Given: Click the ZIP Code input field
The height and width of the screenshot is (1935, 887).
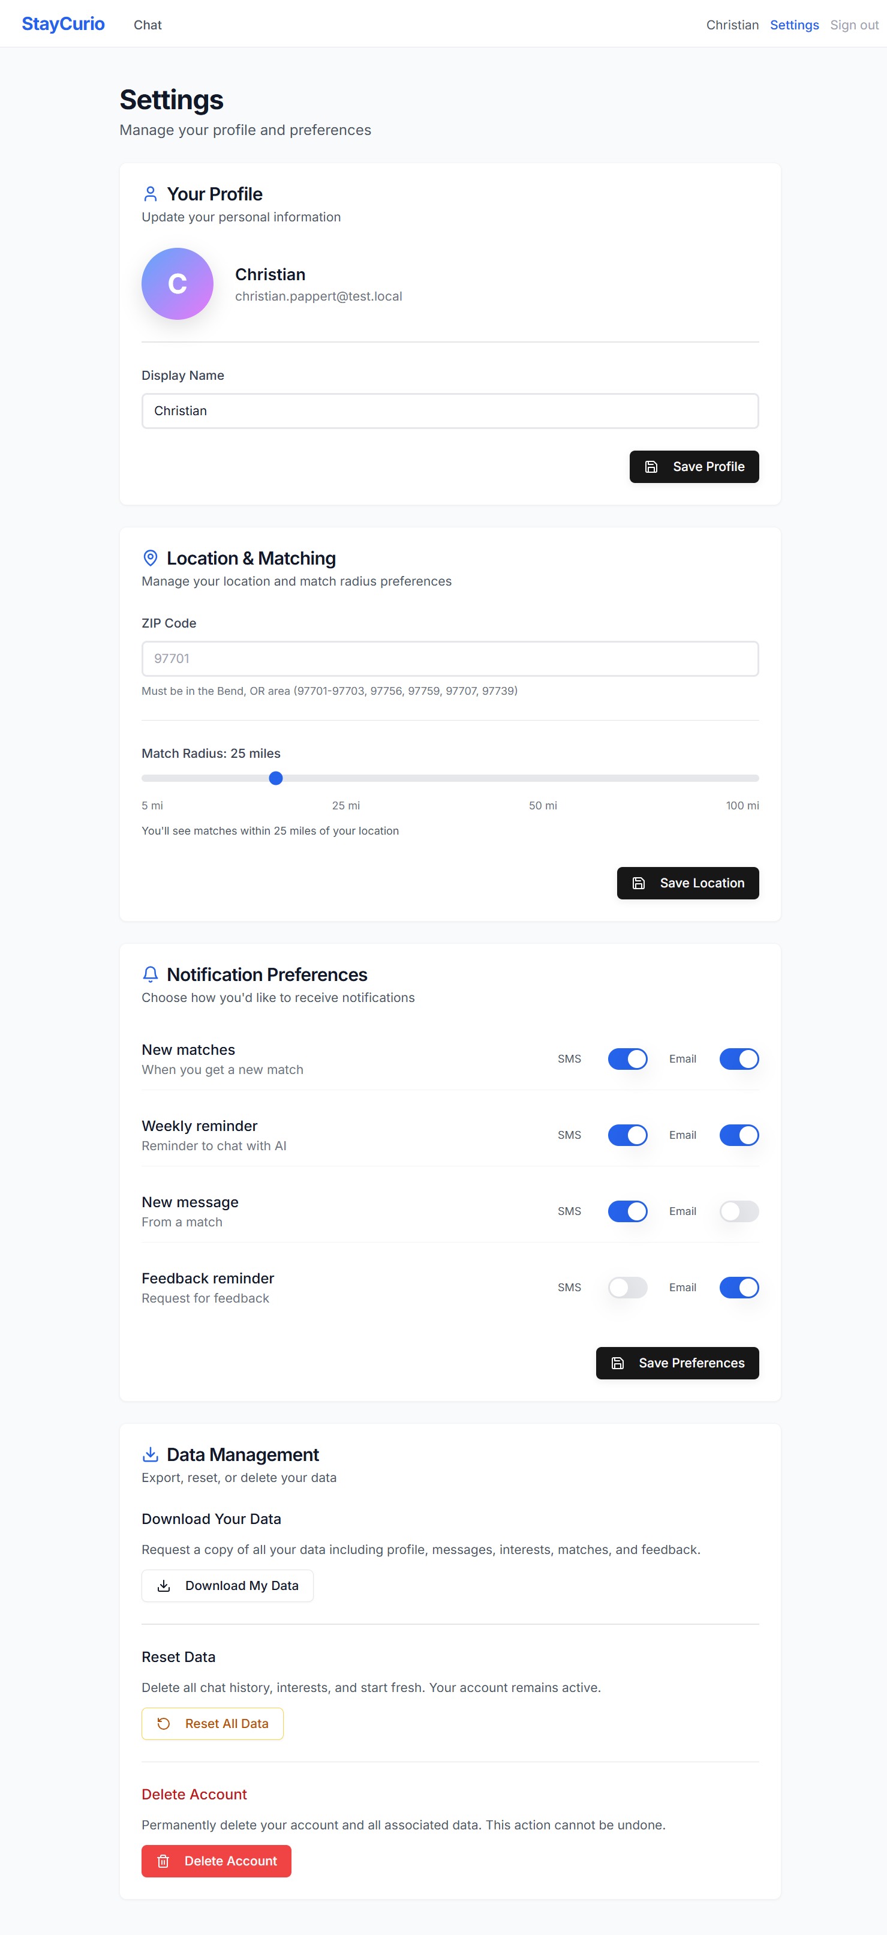Looking at the screenshot, I should click(450, 658).
